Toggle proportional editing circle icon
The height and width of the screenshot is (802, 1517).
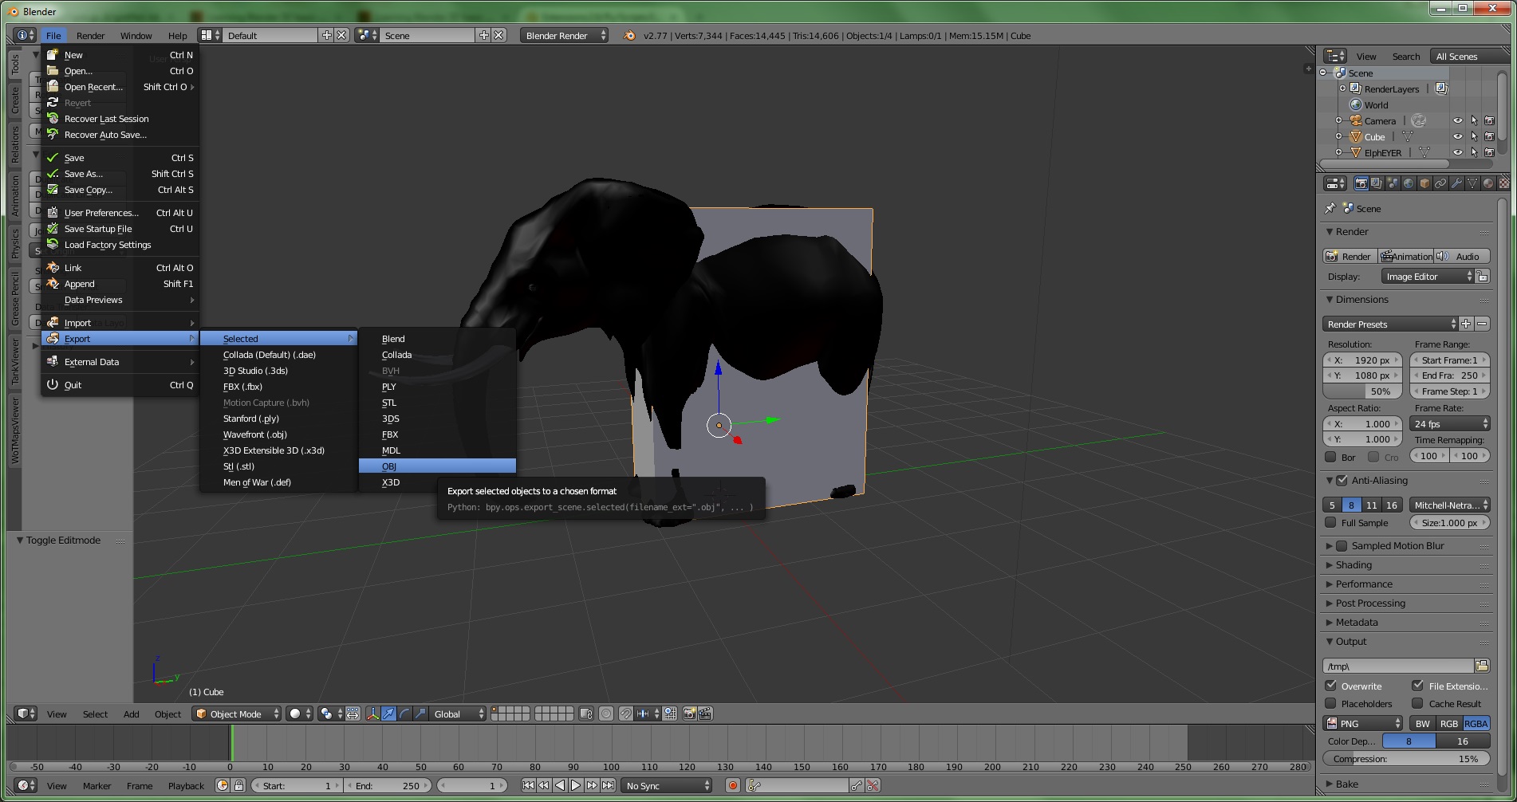pyautogui.click(x=606, y=714)
